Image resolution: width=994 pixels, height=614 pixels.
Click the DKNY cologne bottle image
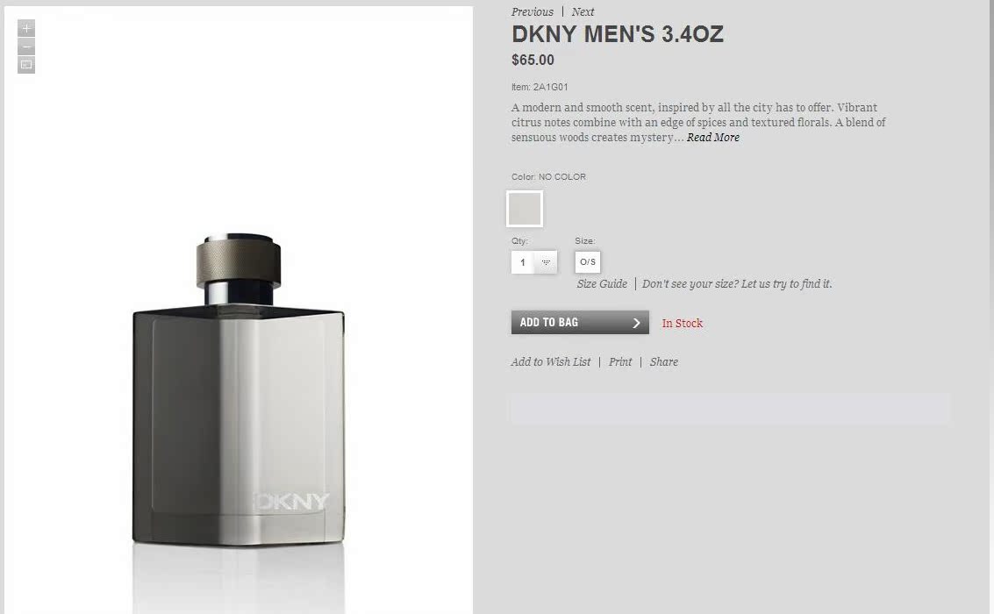click(239, 389)
